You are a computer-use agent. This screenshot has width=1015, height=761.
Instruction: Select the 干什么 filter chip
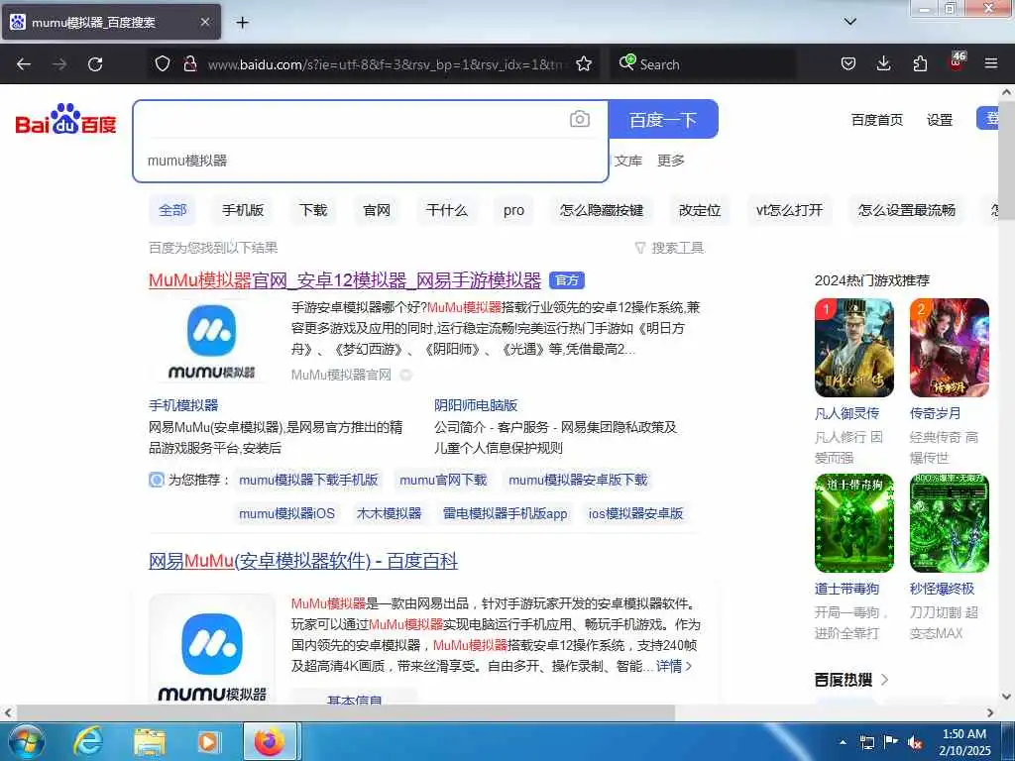(x=447, y=210)
